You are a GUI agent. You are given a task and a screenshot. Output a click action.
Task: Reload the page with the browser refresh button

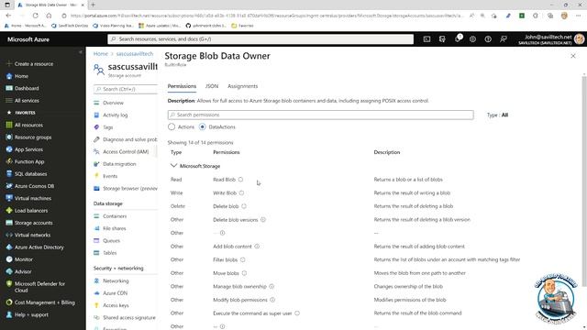35,16
